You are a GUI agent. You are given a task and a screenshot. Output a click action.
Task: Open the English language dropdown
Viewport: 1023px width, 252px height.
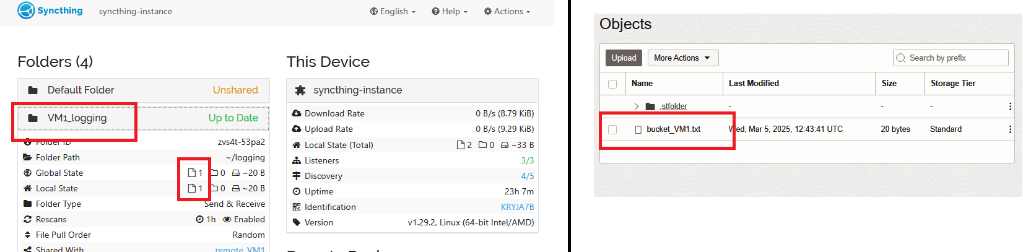(393, 11)
